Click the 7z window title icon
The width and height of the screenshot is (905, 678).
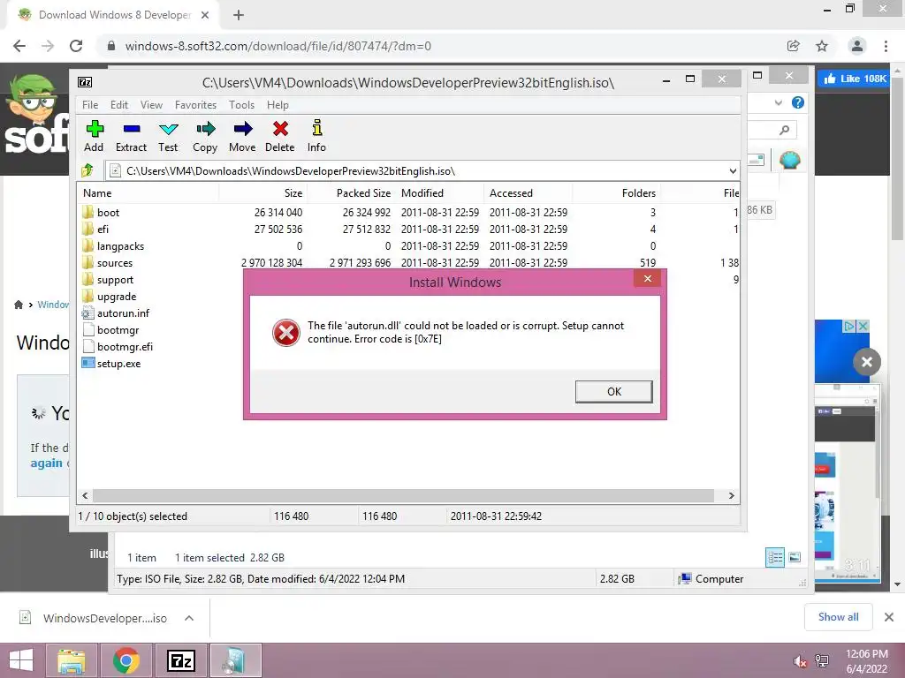pyautogui.click(x=85, y=82)
